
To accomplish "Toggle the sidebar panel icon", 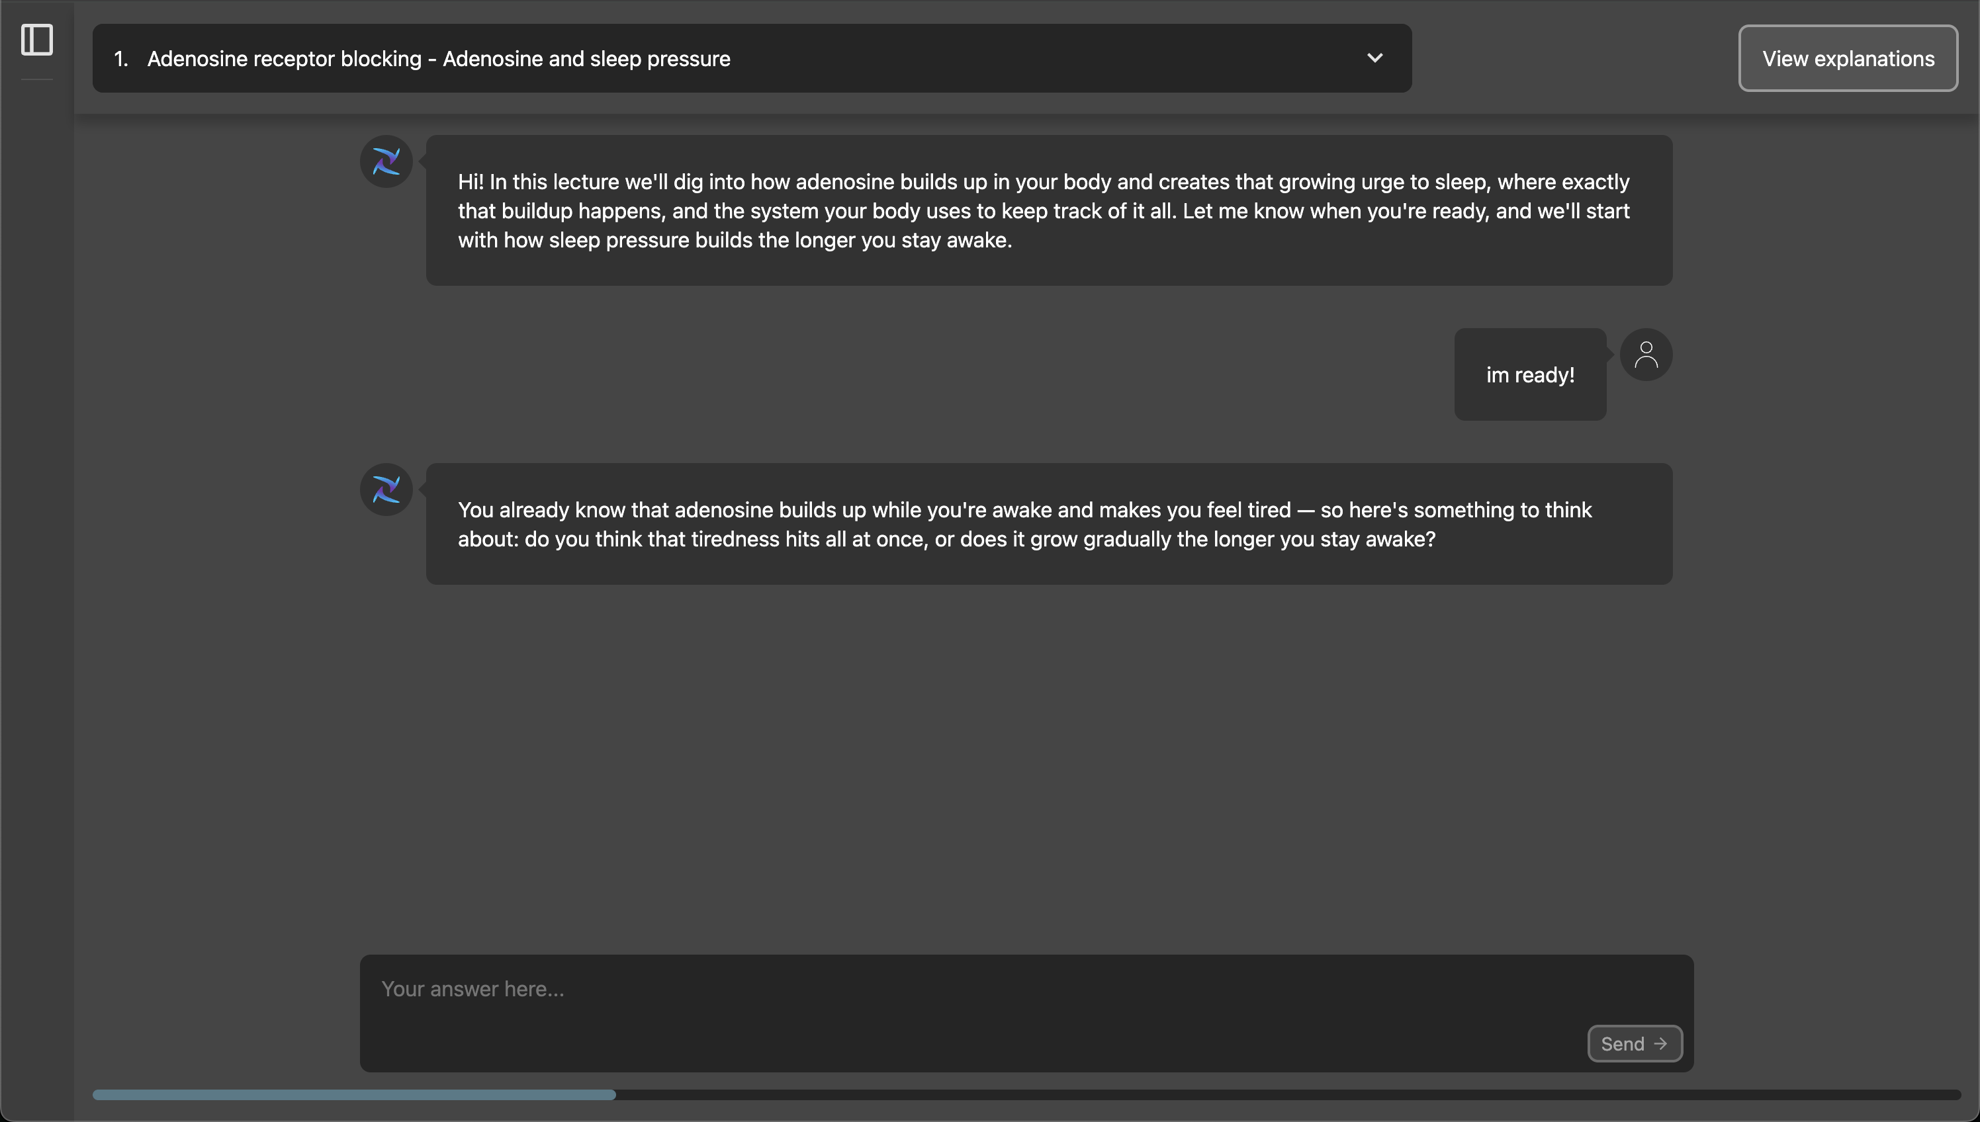I will click(37, 39).
